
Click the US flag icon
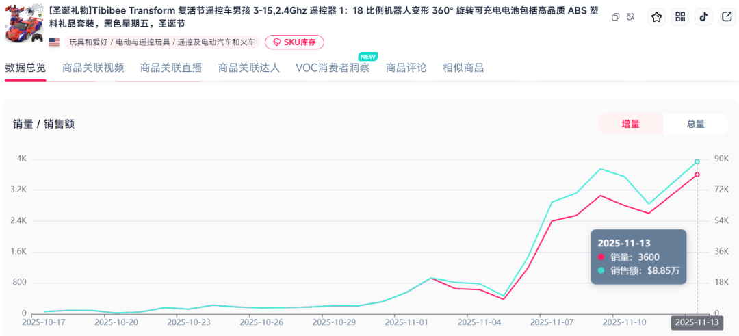point(54,42)
